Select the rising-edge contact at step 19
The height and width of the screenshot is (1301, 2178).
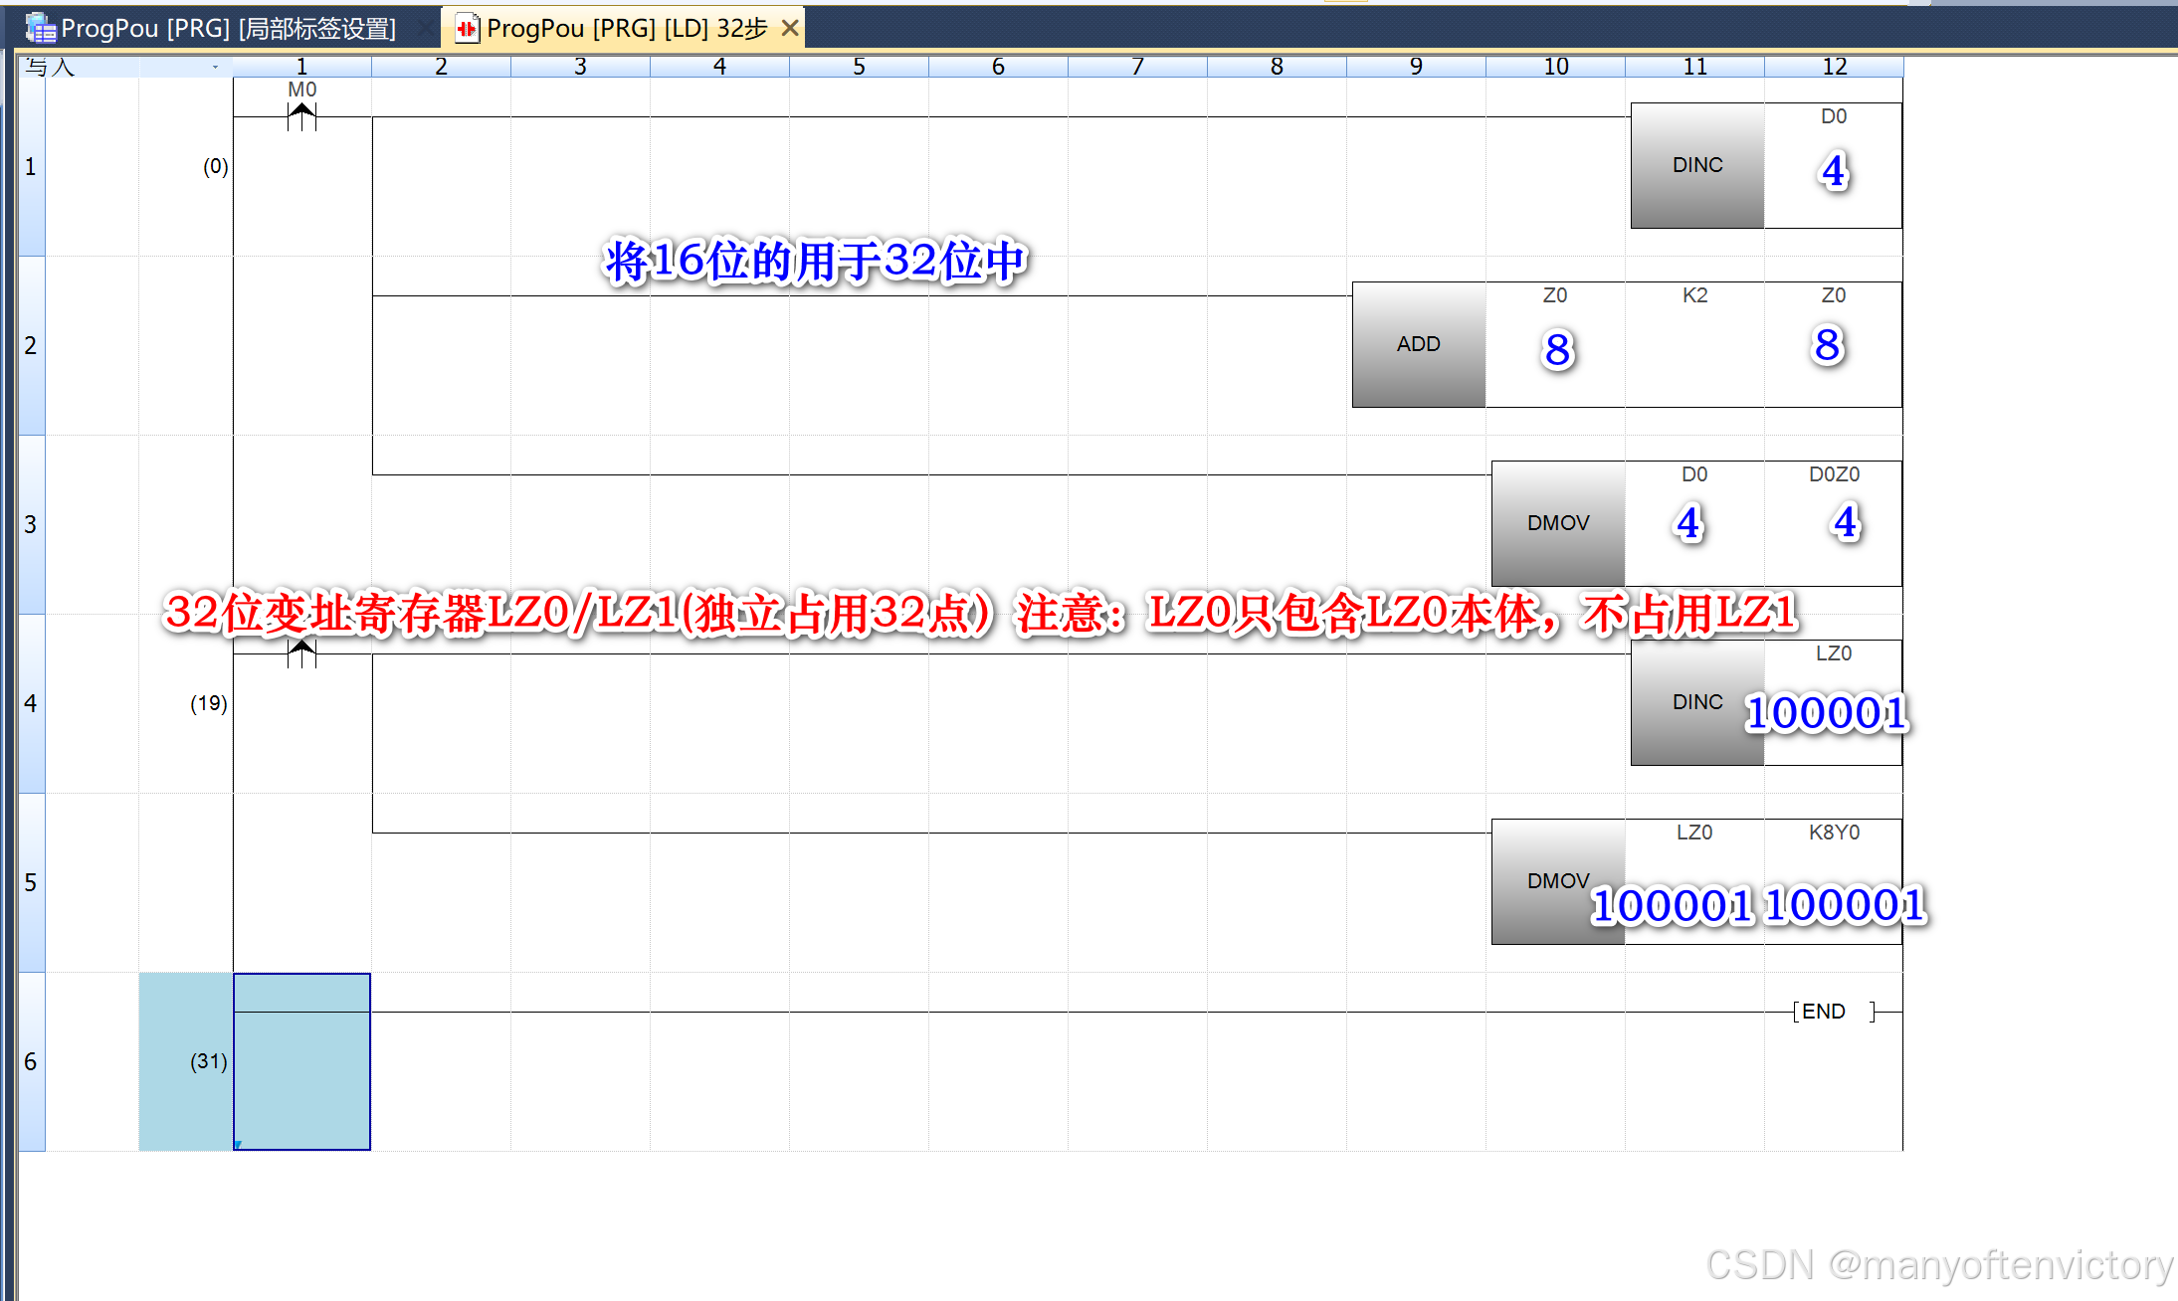[301, 652]
